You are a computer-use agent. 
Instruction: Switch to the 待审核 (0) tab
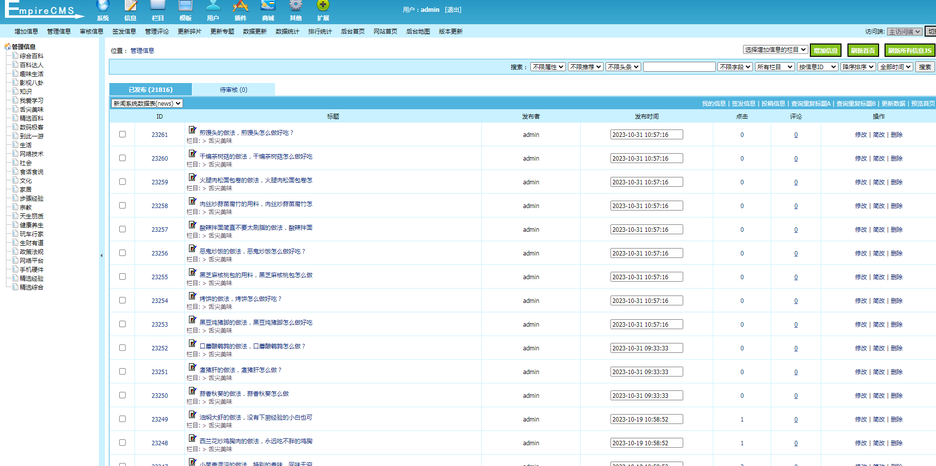pyautogui.click(x=234, y=89)
